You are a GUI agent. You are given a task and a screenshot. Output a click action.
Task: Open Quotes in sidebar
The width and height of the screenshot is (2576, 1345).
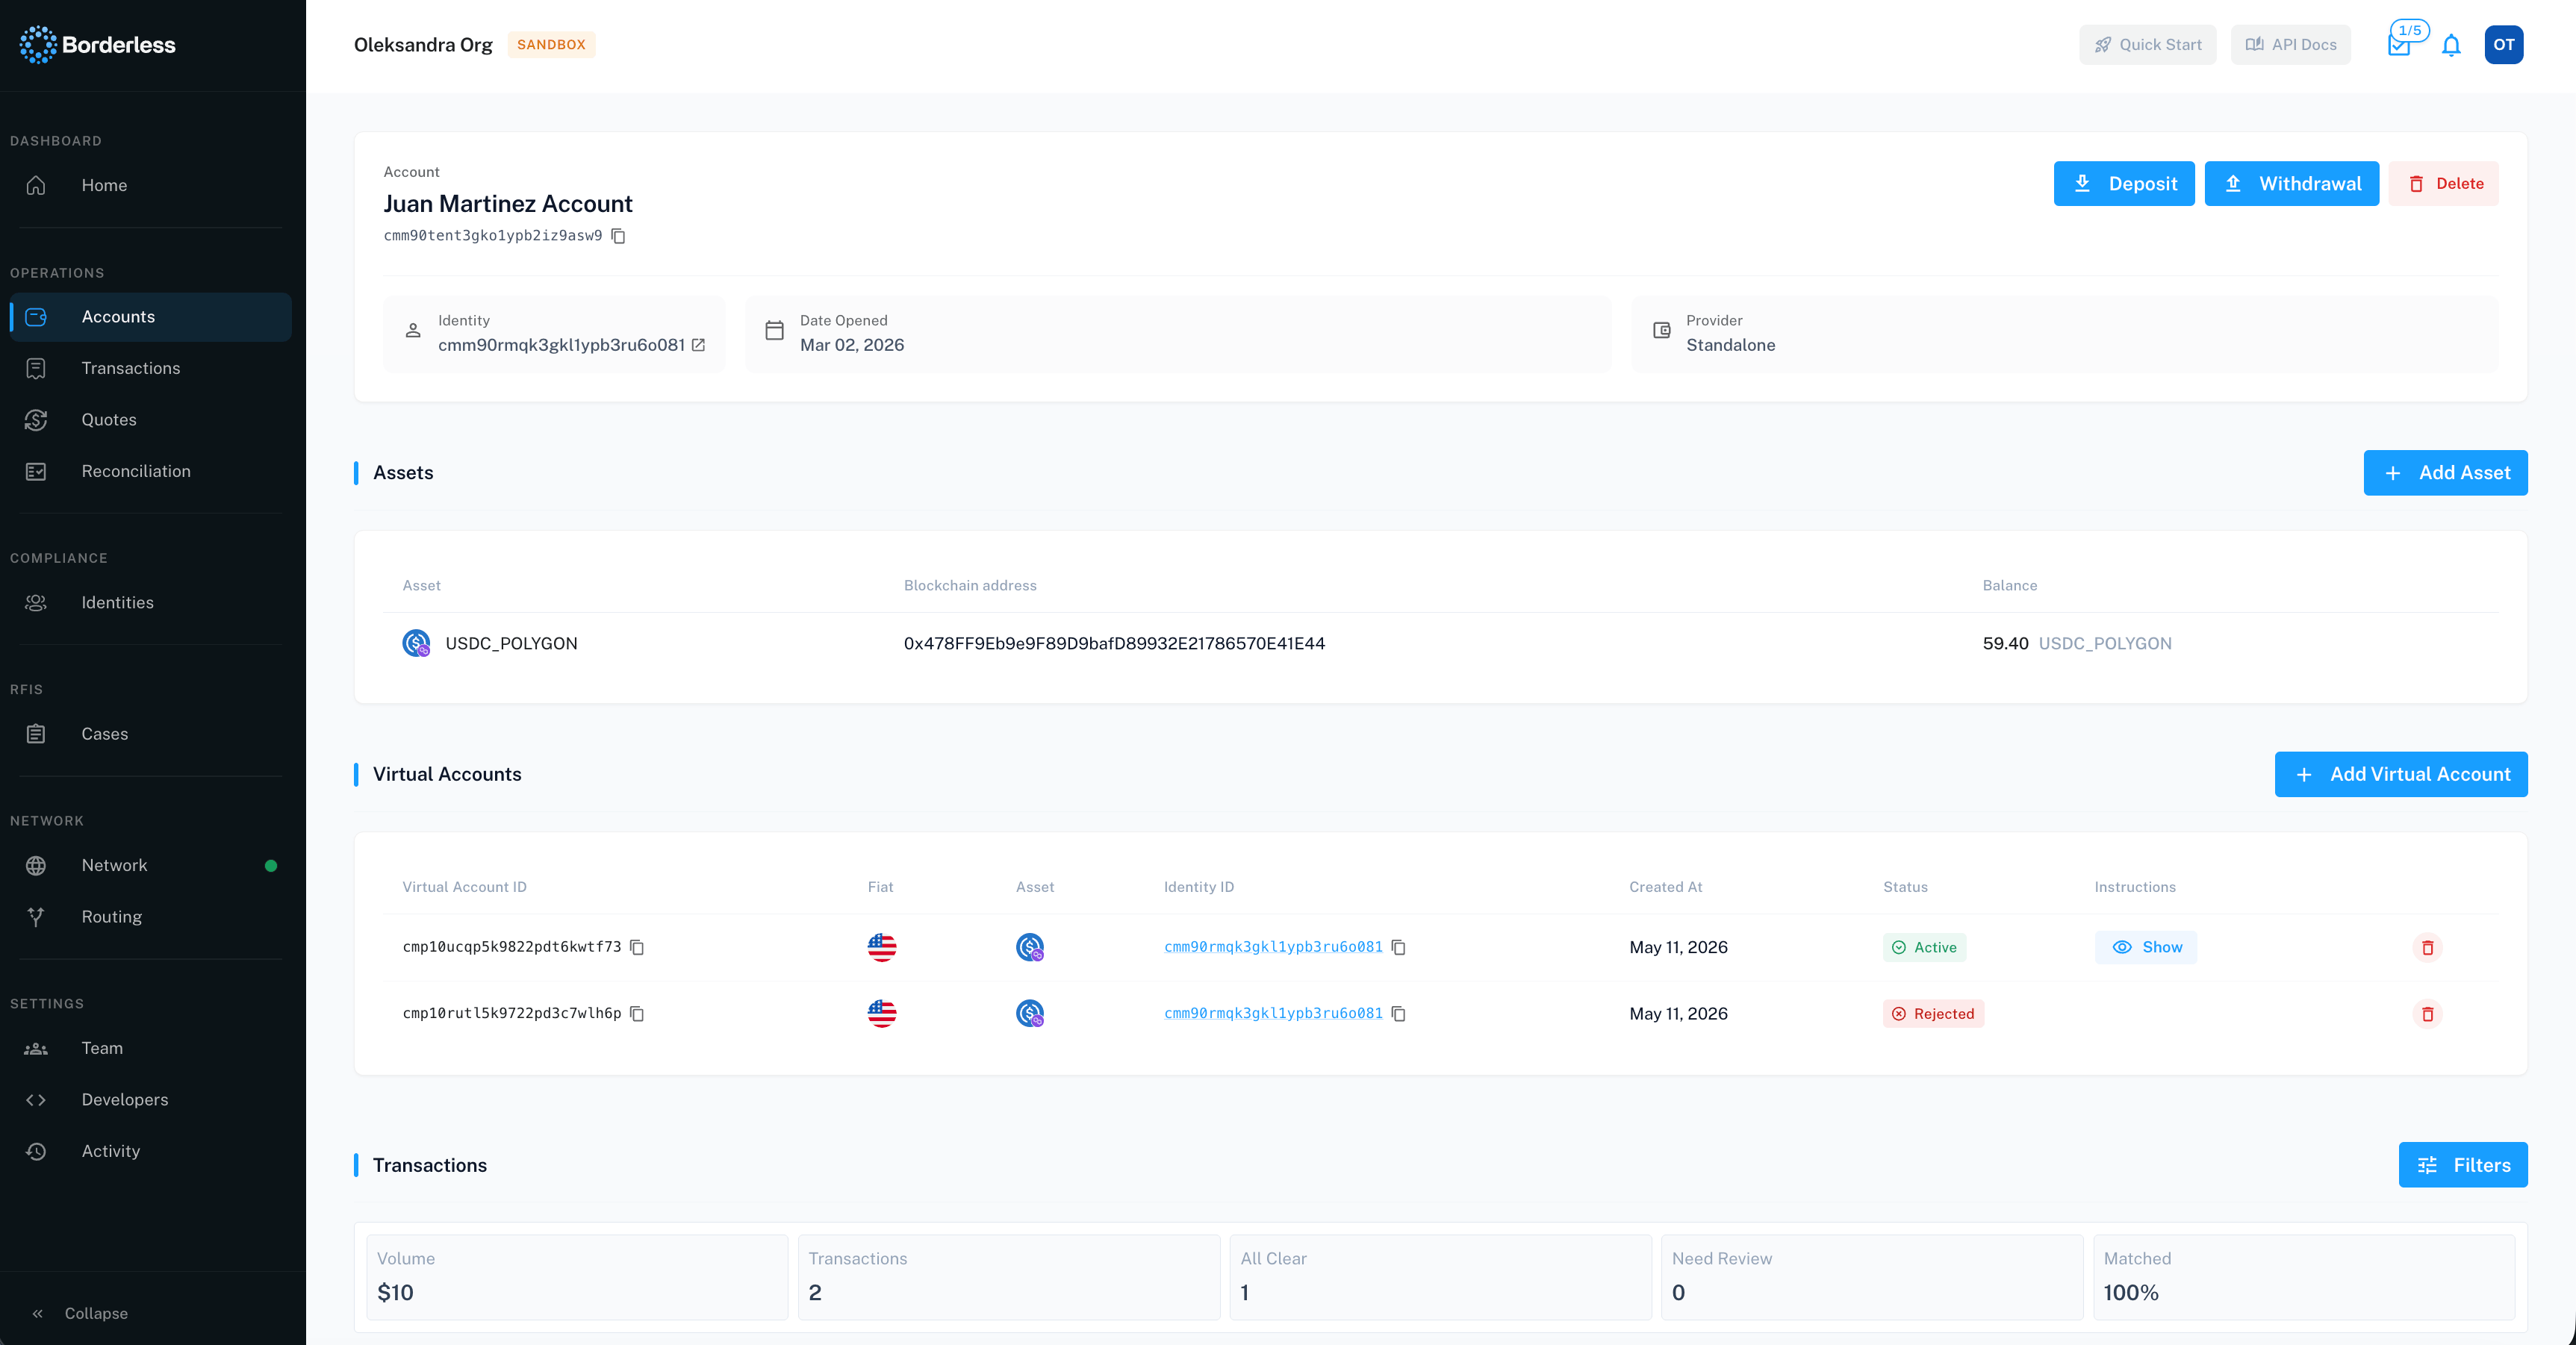(151, 420)
